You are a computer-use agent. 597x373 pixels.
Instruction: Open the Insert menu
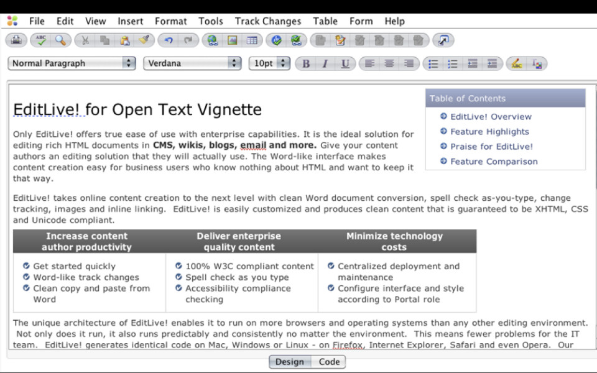[x=131, y=21]
